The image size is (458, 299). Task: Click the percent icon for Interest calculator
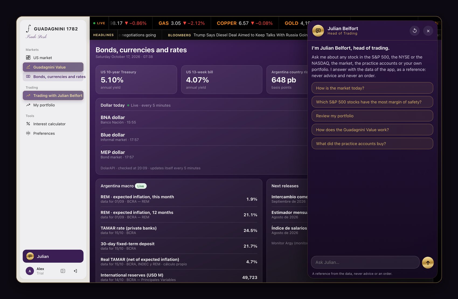[x=28, y=124]
